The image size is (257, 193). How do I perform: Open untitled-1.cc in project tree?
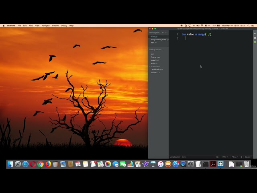click(155, 72)
